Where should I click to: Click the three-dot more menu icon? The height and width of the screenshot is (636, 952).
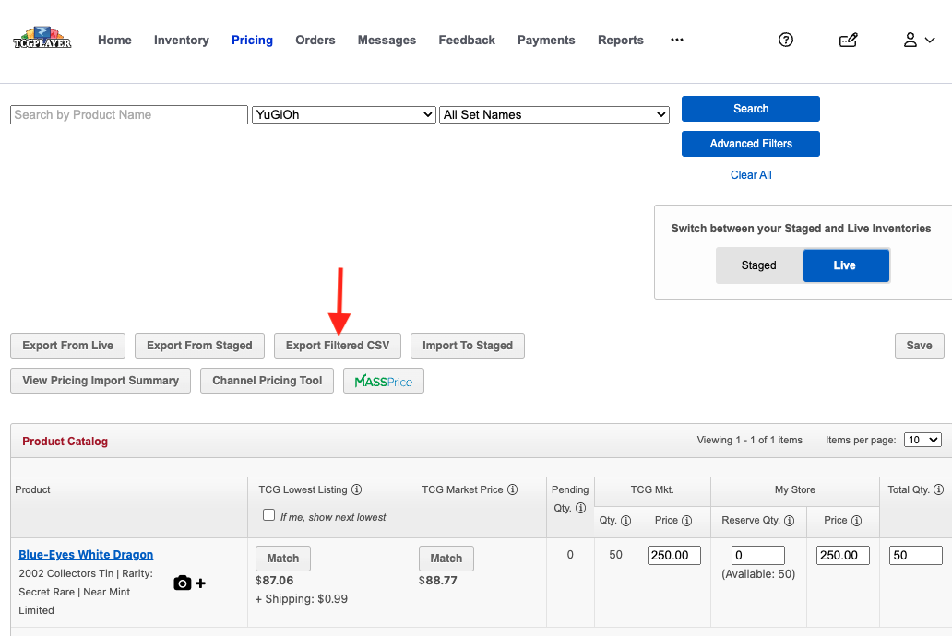point(677,40)
